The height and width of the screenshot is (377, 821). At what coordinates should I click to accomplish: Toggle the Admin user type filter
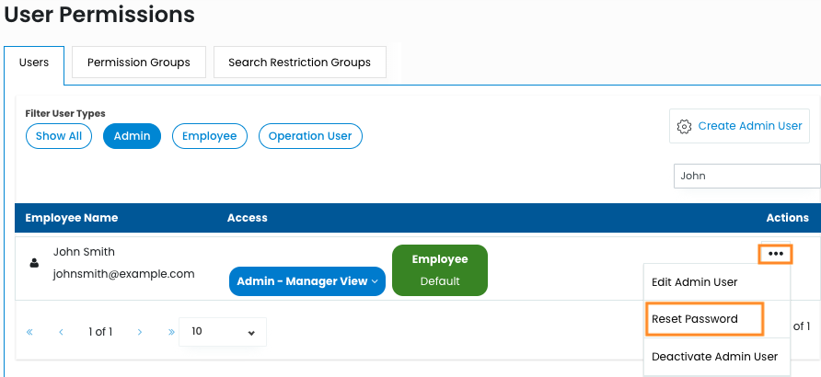tap(132, 136)
